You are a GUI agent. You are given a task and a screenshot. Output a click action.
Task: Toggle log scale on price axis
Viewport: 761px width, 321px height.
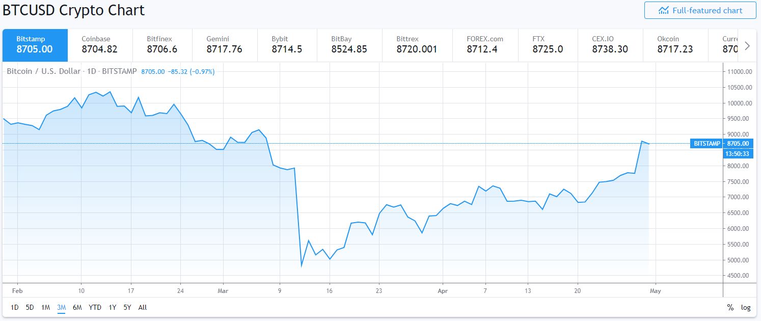746,307
